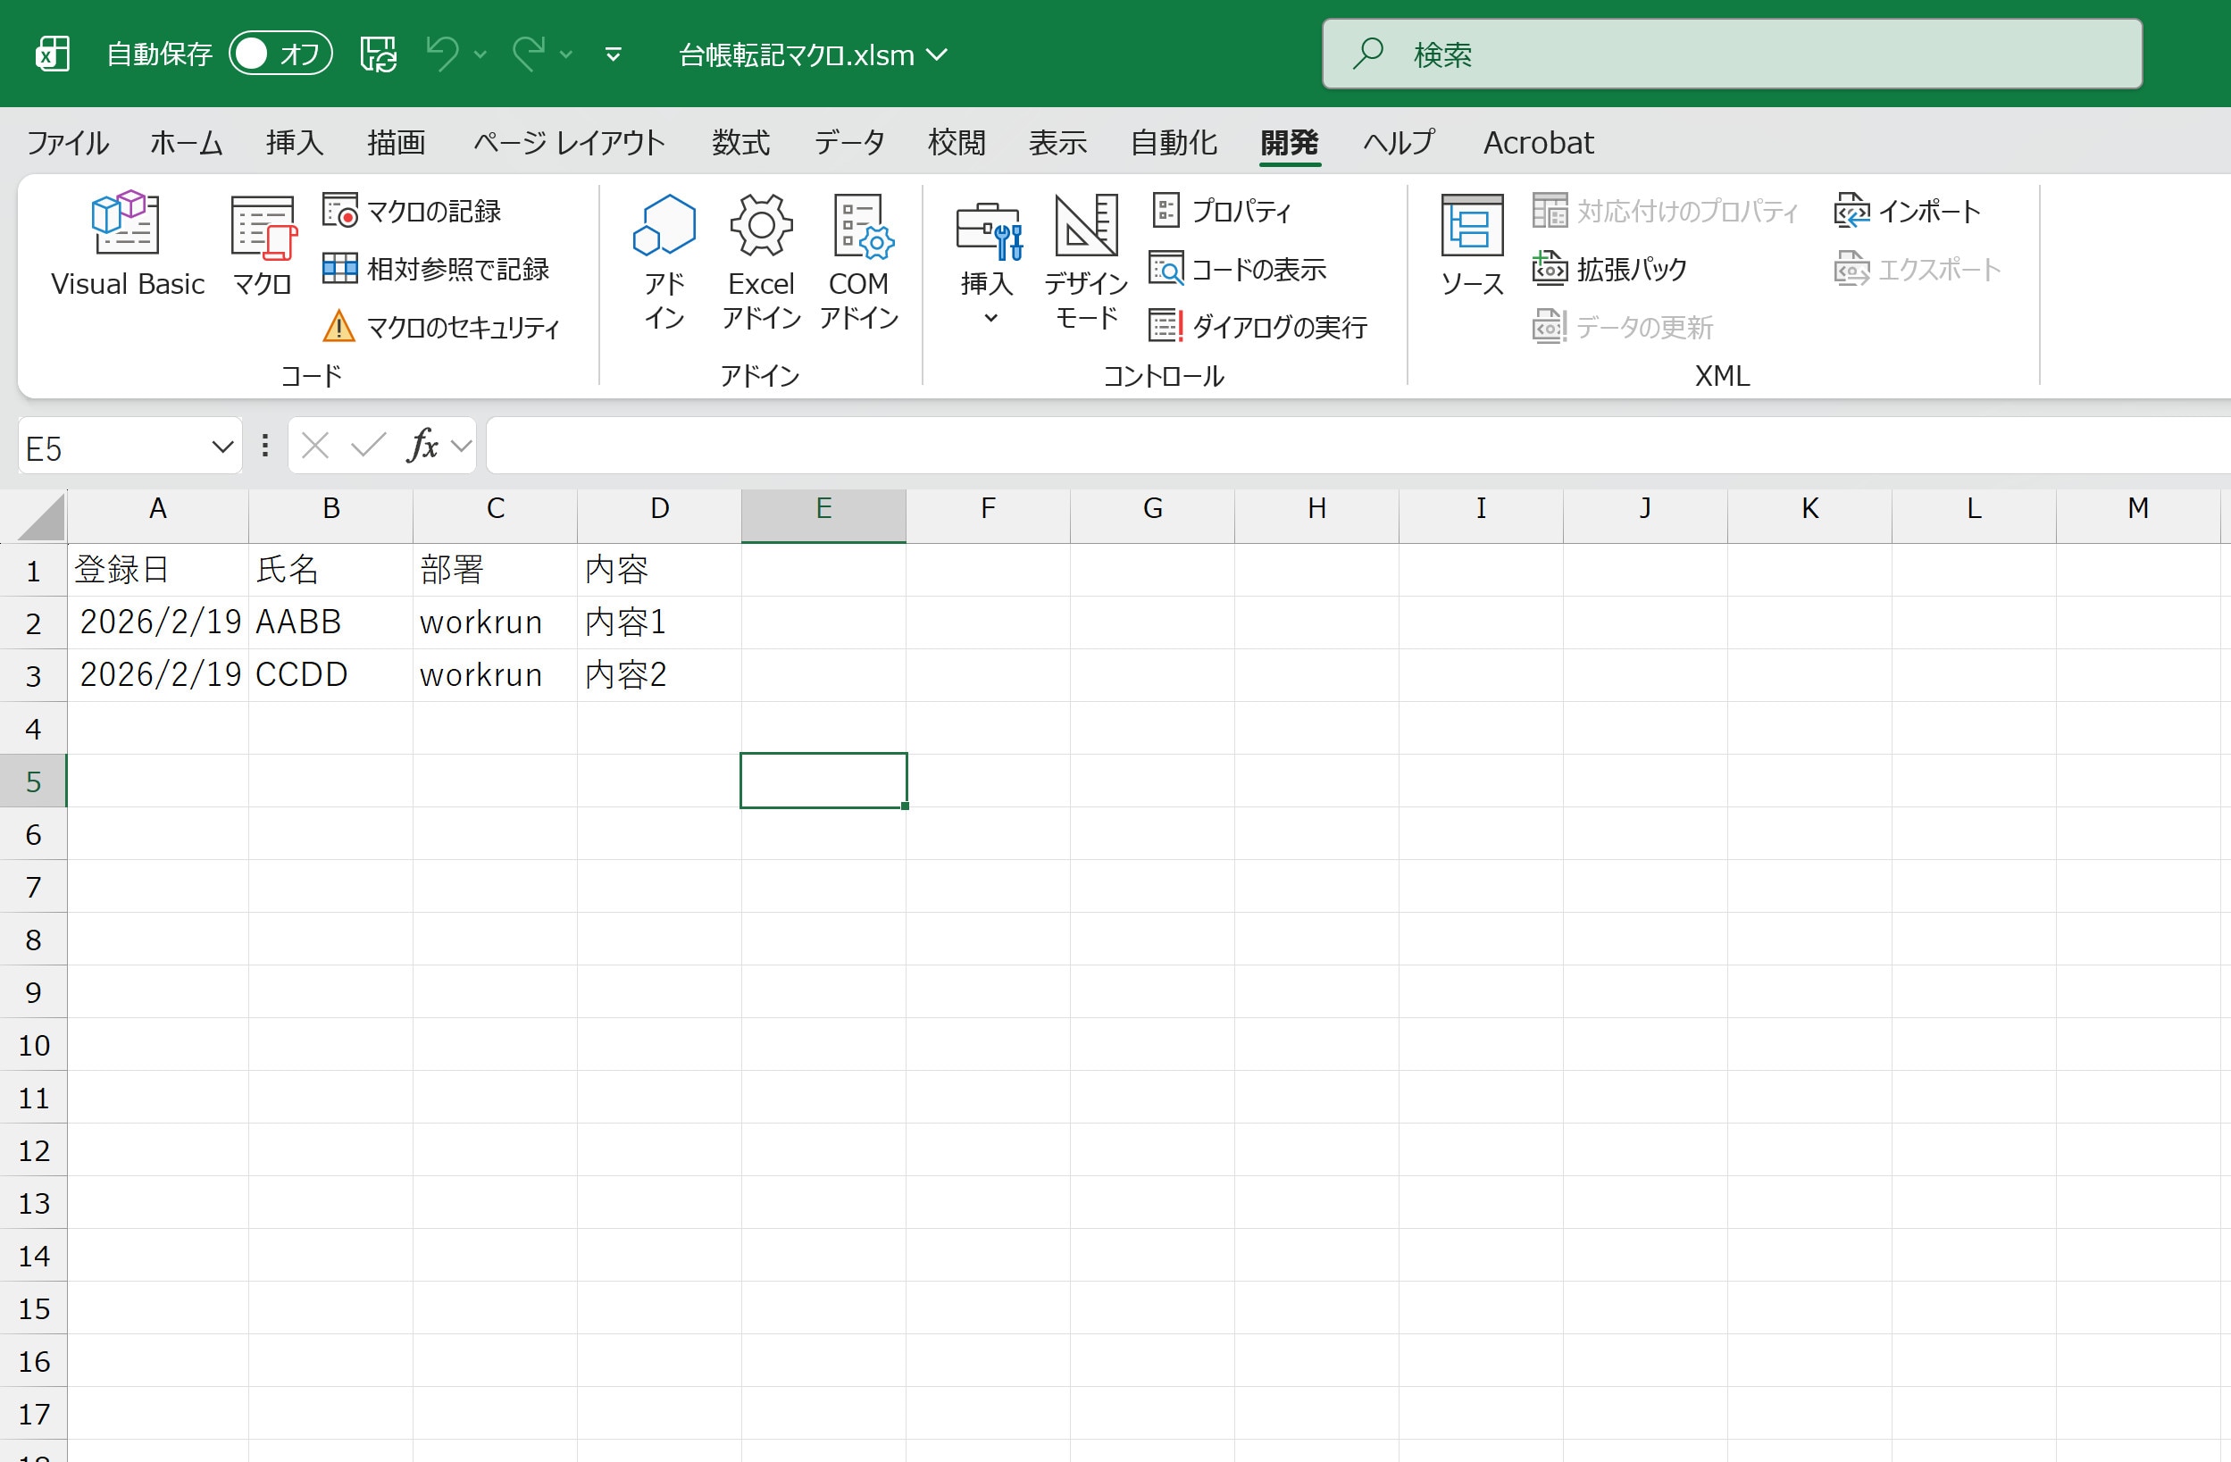Open the COM アドイン dialog
Screen dimensions: 2231x1462
[x=858, y=260]
